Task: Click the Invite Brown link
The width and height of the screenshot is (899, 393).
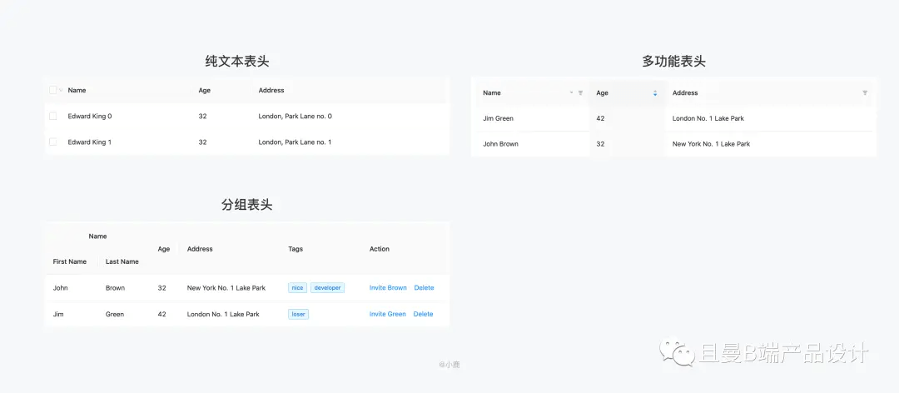Action: 388,288
